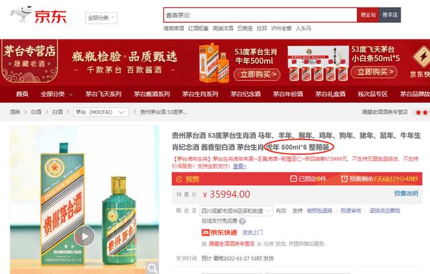Open the 全部分类 dropdown near the logo
The image size is (430, 274).
point(101,18)
